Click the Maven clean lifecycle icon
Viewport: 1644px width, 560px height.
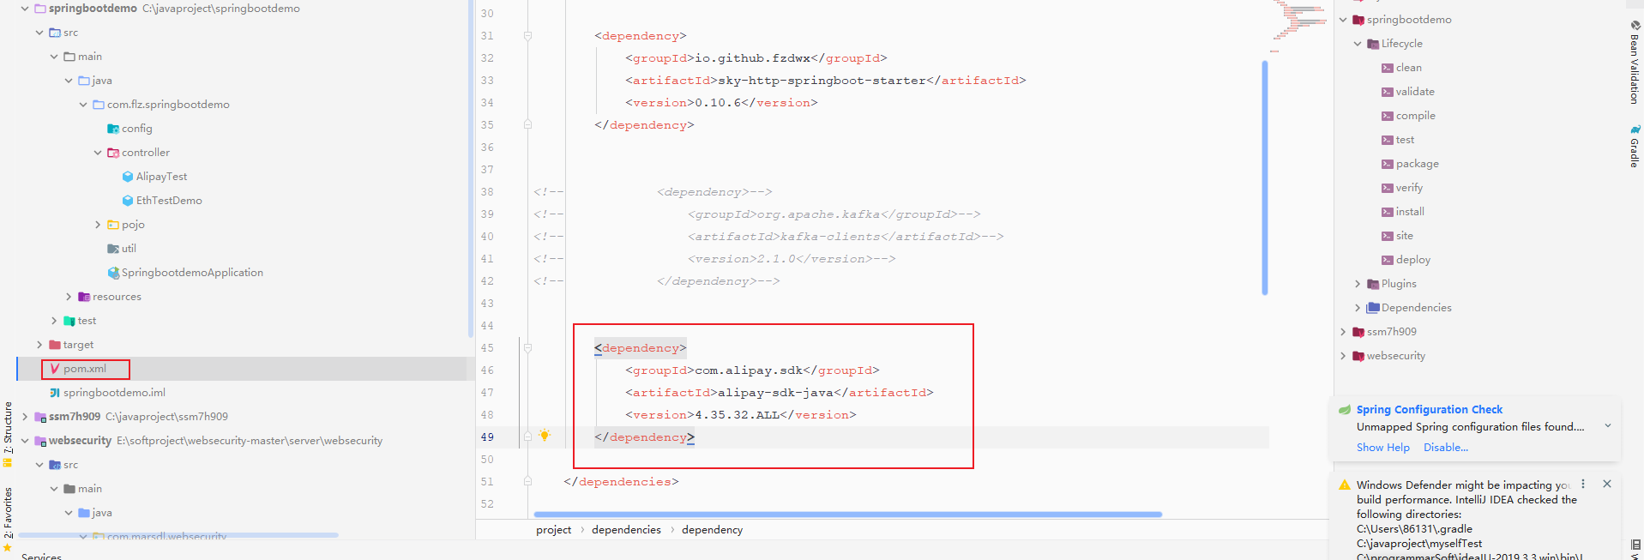[1387, 68]
